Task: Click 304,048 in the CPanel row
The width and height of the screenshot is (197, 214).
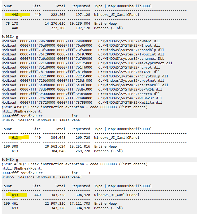Action: click(58, 138)
